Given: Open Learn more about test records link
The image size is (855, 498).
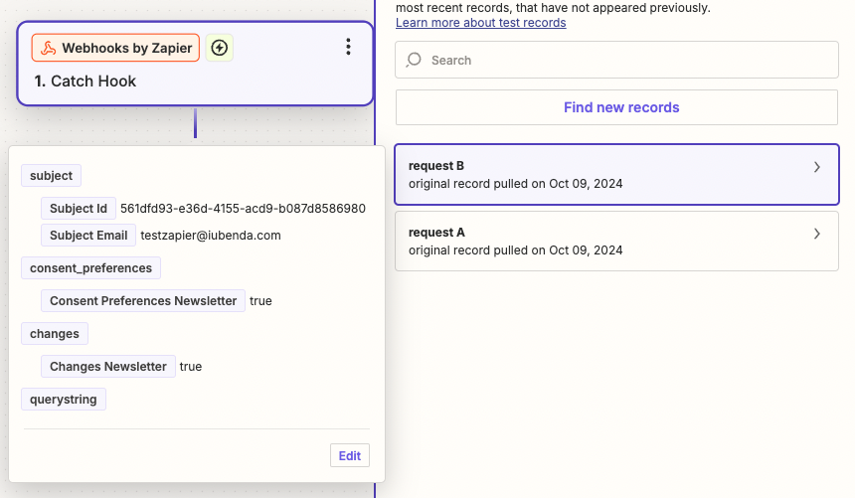Looking at the screenshot, I should [x=481, y=23].
